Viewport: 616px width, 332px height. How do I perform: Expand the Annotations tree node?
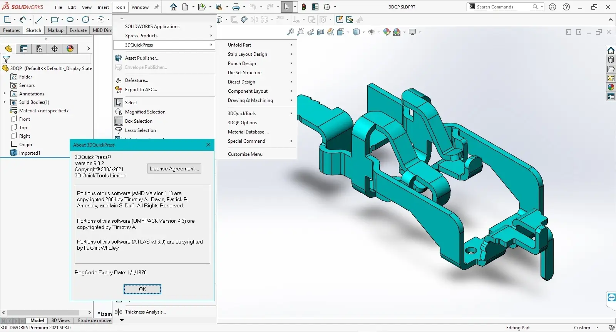click(x=5, y=93)
